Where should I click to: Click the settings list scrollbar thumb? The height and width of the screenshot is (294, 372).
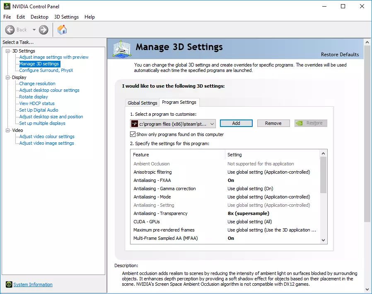323,175
